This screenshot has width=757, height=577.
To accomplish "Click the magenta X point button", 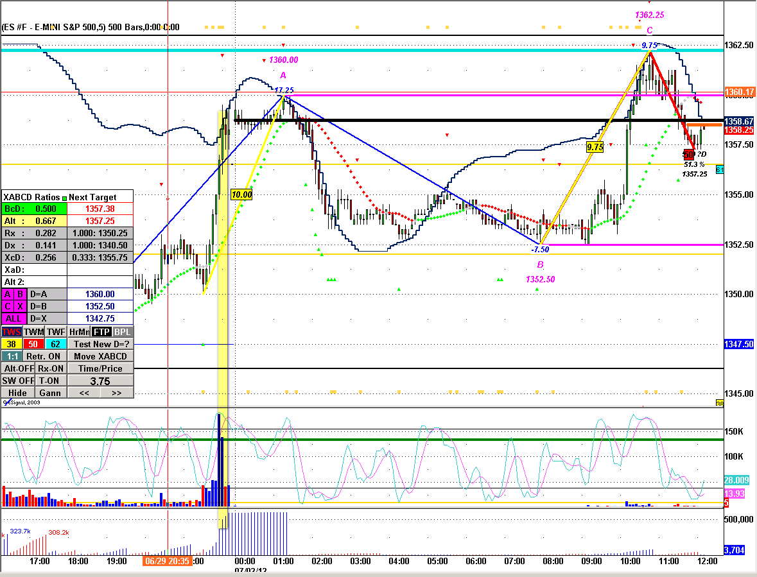I will [21, 306].
